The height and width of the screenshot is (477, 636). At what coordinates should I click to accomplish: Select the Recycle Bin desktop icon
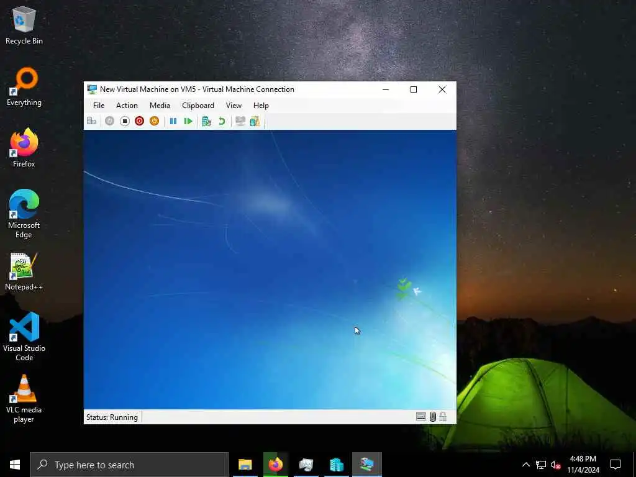point(24,25)
